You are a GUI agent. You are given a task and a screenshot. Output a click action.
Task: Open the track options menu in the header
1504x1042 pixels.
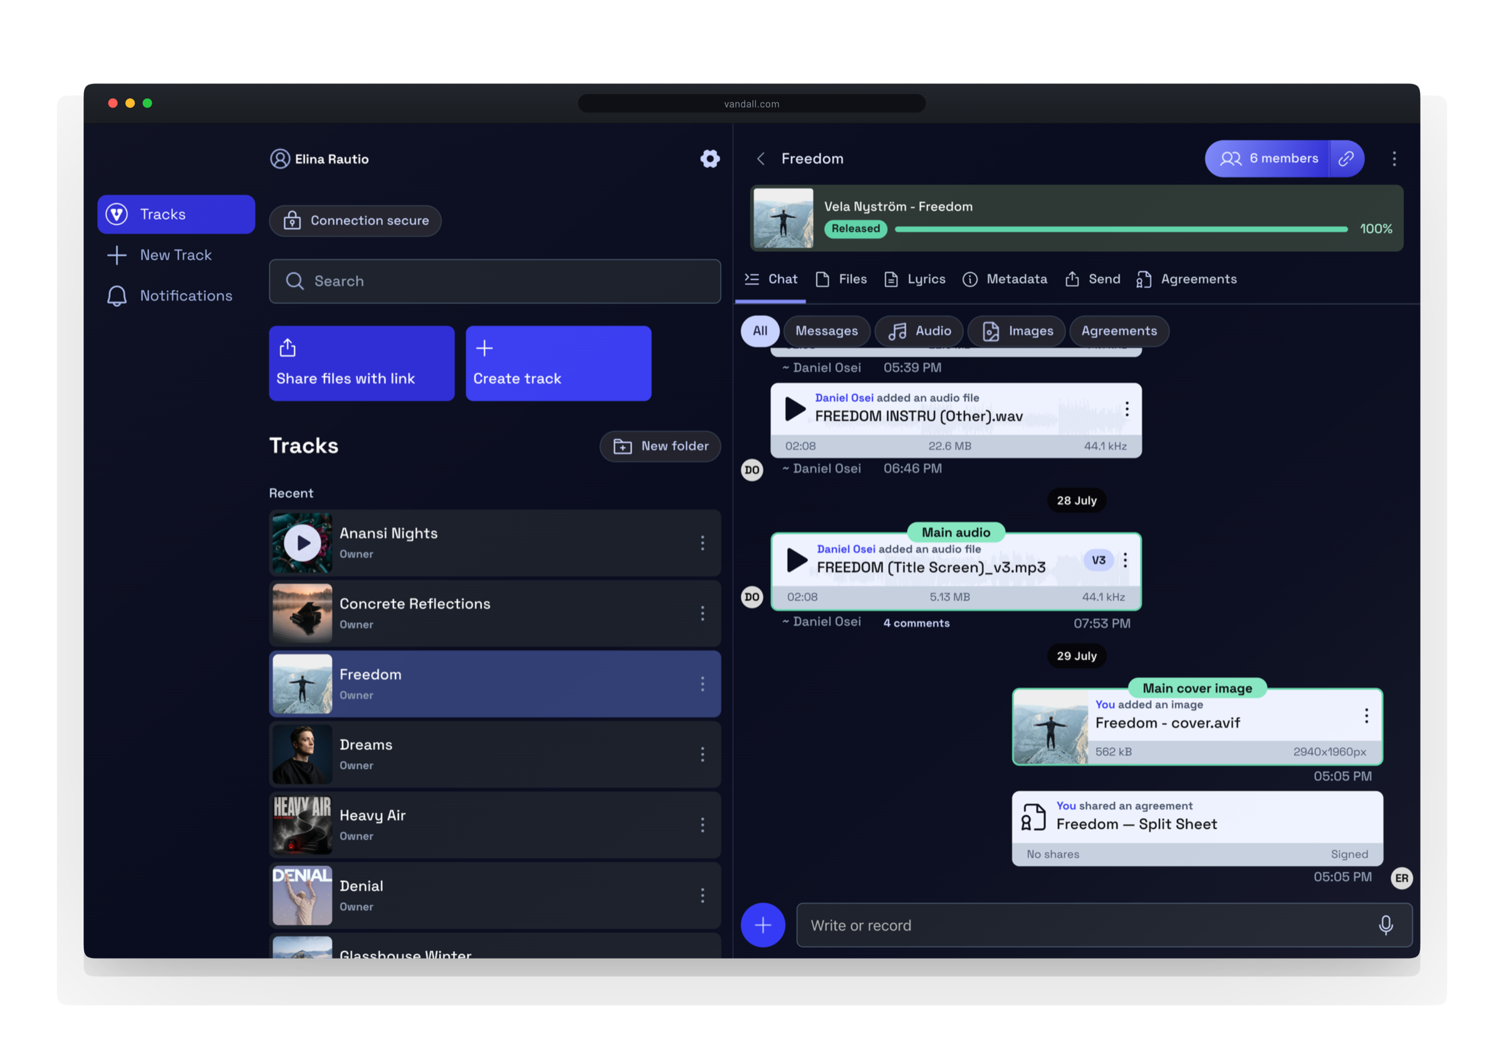click(1394, 159)
